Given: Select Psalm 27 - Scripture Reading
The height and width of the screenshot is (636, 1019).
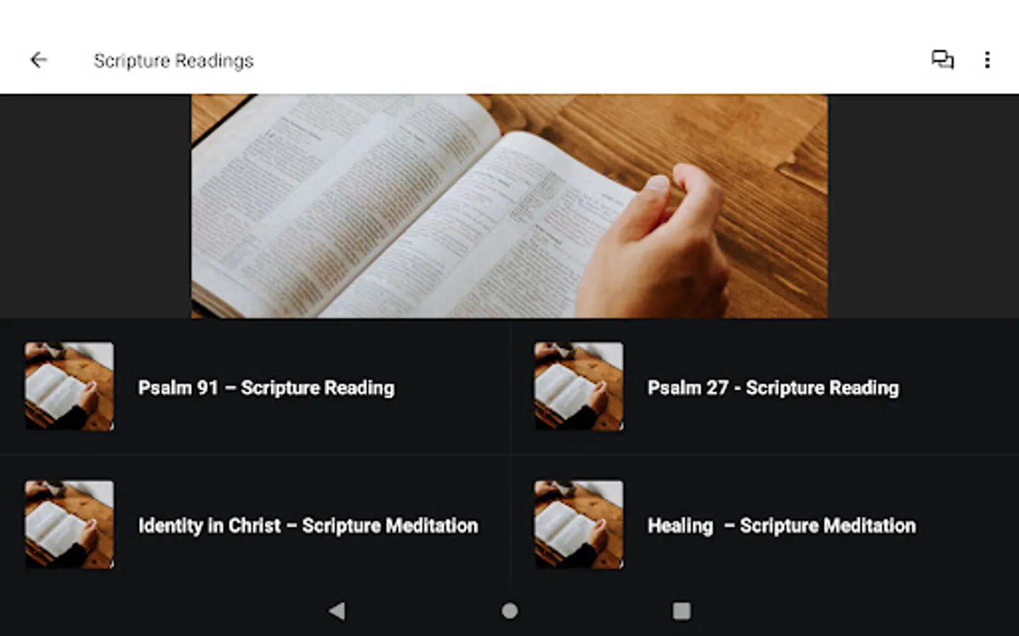Looking at the screenshot, I should coord(773,388).
